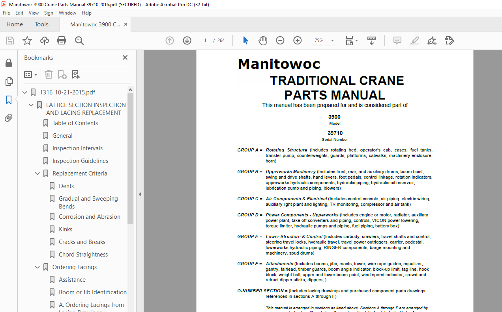Toggle the Bookmarks panel sidebar icon
Viewport: 502px width, 312px height.
point(9,100)
